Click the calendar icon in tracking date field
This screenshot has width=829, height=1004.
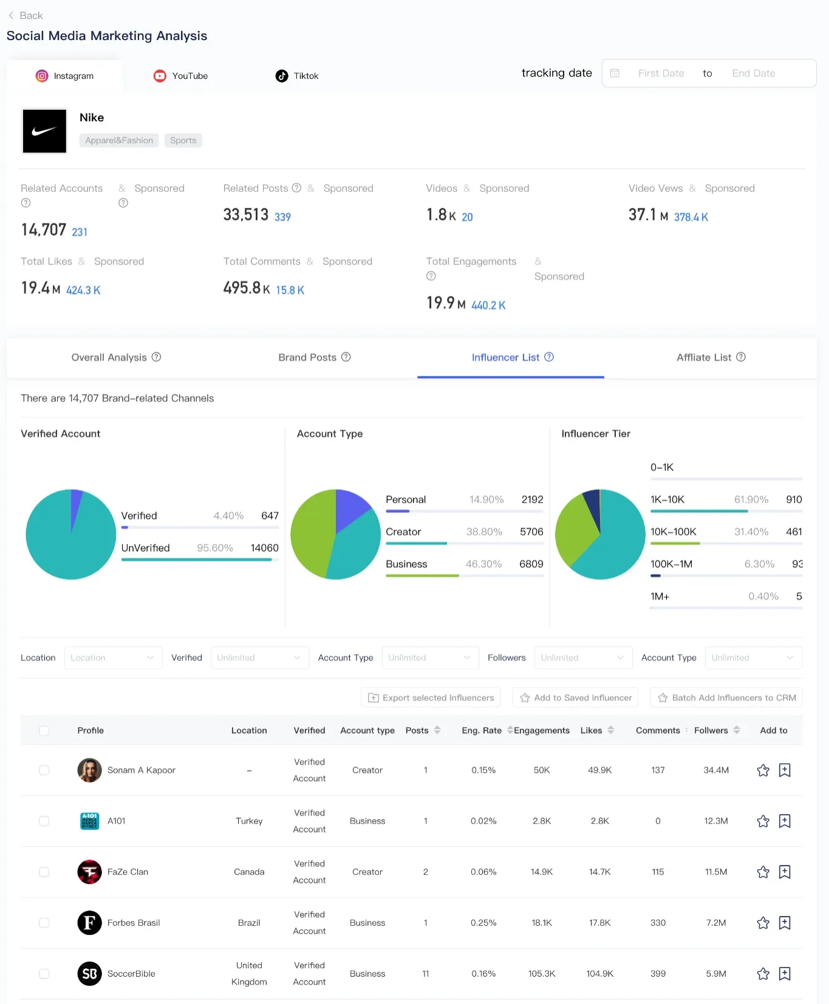click(615, 73)
